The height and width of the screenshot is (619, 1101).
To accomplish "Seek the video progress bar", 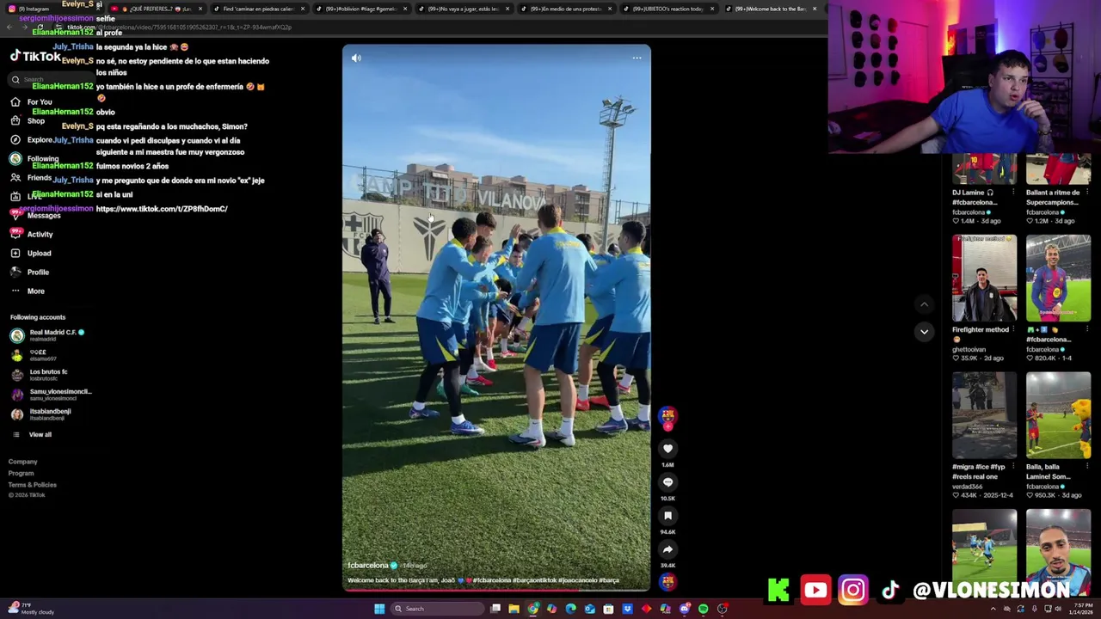I will [496, 590].
